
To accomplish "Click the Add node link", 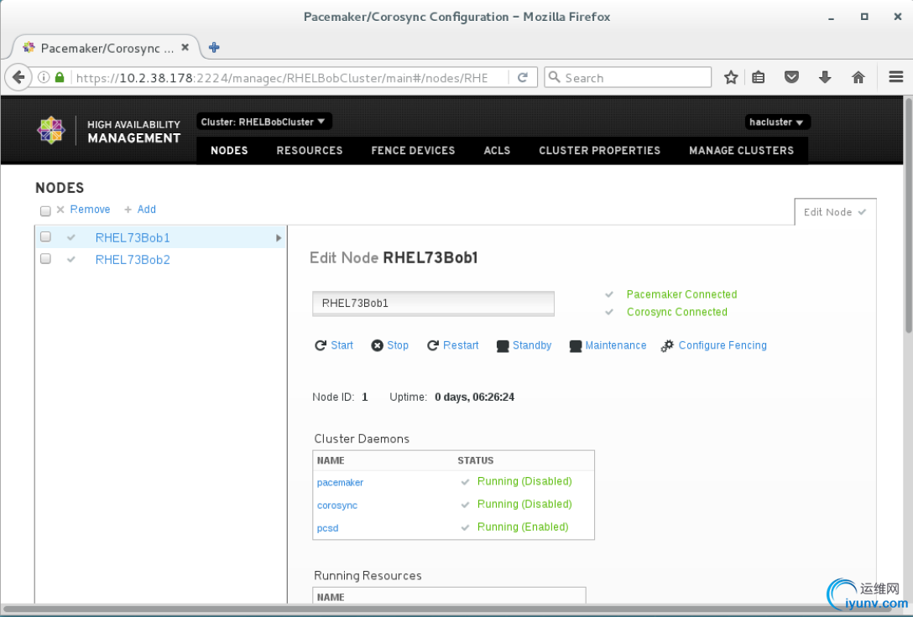I will pos(146,210).
